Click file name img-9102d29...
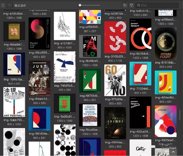183x156 pixels. pyautogui.click(x=115, y=57)
